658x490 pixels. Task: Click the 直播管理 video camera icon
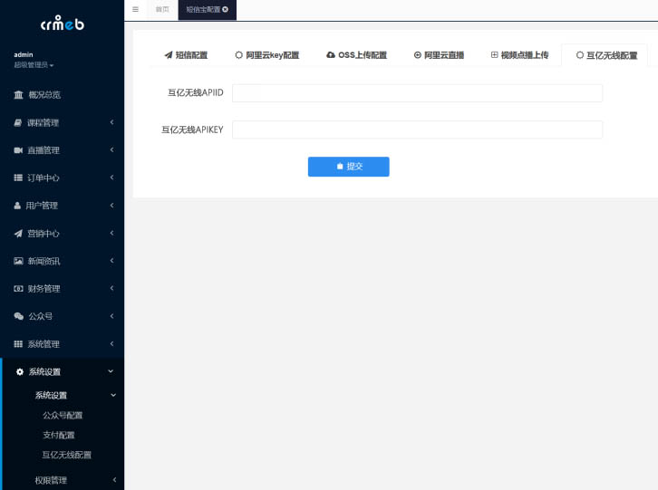tap(18, 150)
